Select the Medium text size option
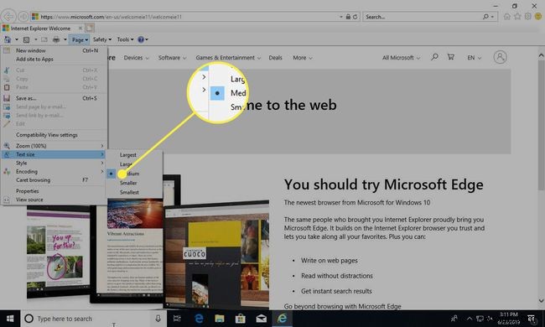Image resolution: width=545 pixels, height=327 pixels. 134,174
